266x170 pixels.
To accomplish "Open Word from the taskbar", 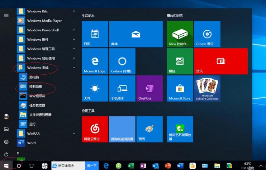I will click(180, 166).
